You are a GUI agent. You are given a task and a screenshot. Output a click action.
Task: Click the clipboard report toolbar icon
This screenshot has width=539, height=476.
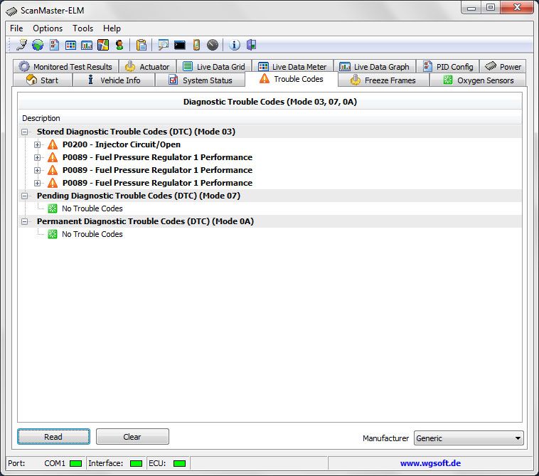tap(142, 45)
